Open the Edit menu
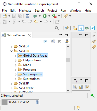 click(x=13, y=11)
